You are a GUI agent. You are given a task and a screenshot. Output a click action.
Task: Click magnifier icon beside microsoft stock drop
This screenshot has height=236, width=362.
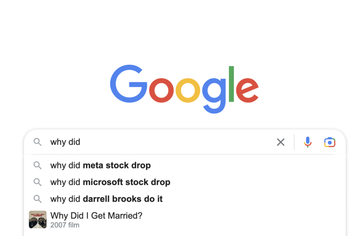click(x=37, y=182)
